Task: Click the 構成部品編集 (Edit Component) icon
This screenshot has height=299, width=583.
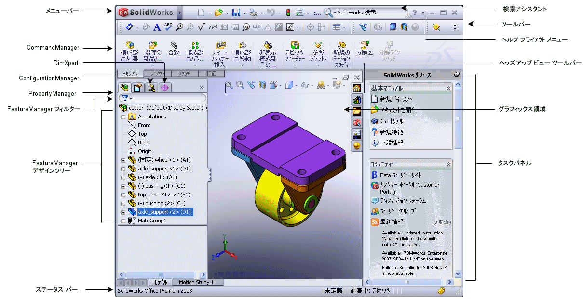Action: coord(129,45)
